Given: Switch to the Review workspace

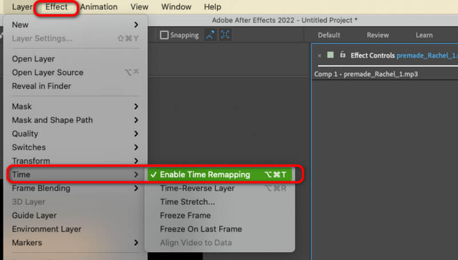Looking at the screenshot, I should [377, 35].
